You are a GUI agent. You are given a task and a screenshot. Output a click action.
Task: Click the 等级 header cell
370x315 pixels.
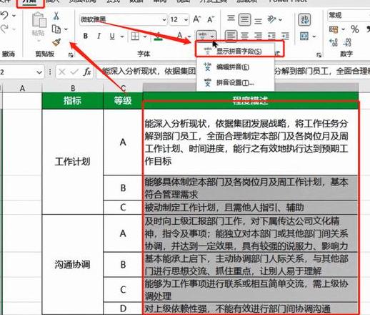pyautogui.click(x=123, y=100)
